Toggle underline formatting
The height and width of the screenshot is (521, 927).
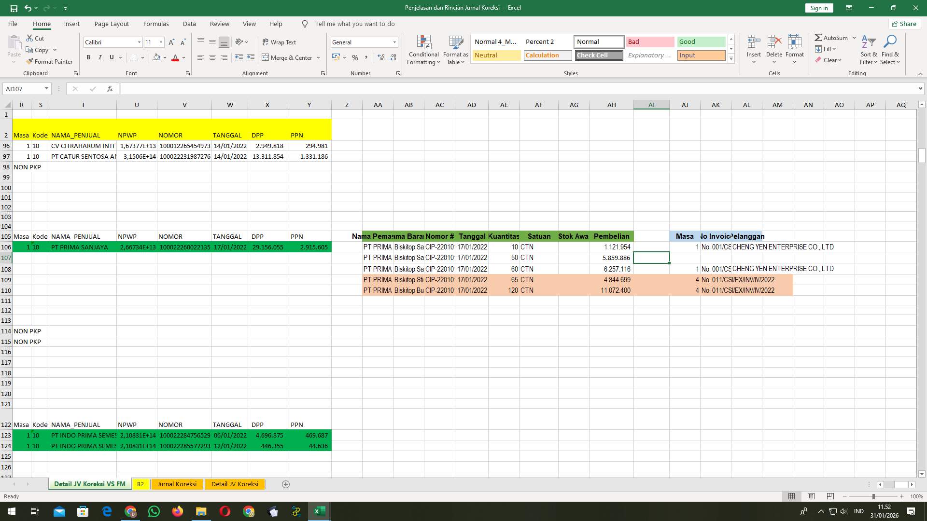[x=111, y=57]
